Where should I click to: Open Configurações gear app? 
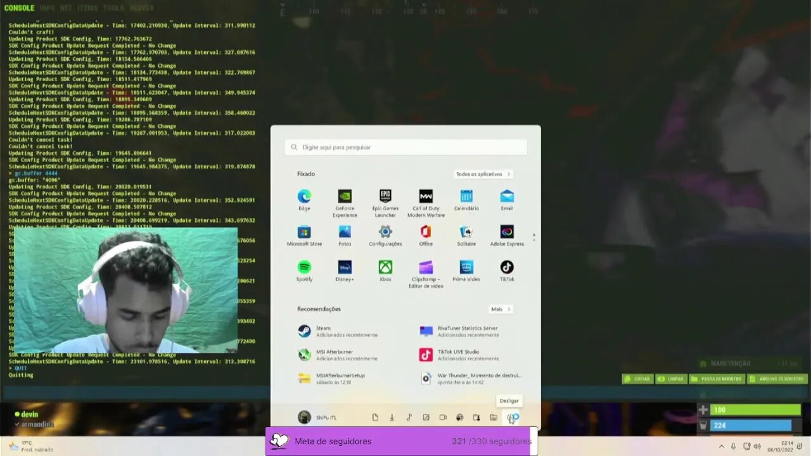click(x=385, y=236)
